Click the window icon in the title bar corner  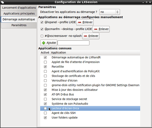tap(2, 2)
